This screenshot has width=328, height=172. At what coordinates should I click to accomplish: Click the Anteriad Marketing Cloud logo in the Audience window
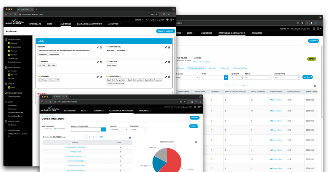15,22
